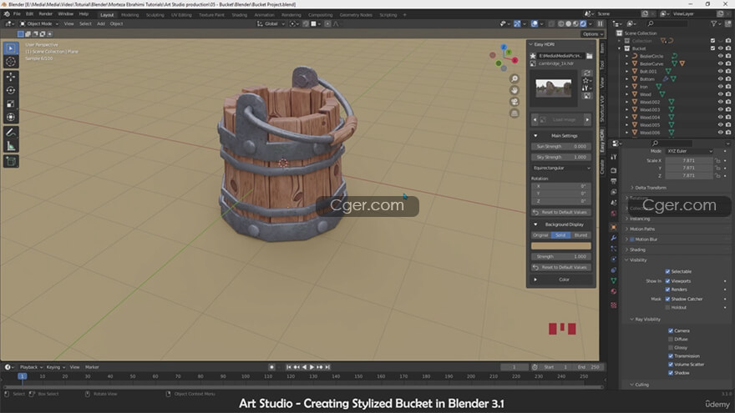Enable the Diffuse ray visibility checkbox

click(x=670, y=340)
